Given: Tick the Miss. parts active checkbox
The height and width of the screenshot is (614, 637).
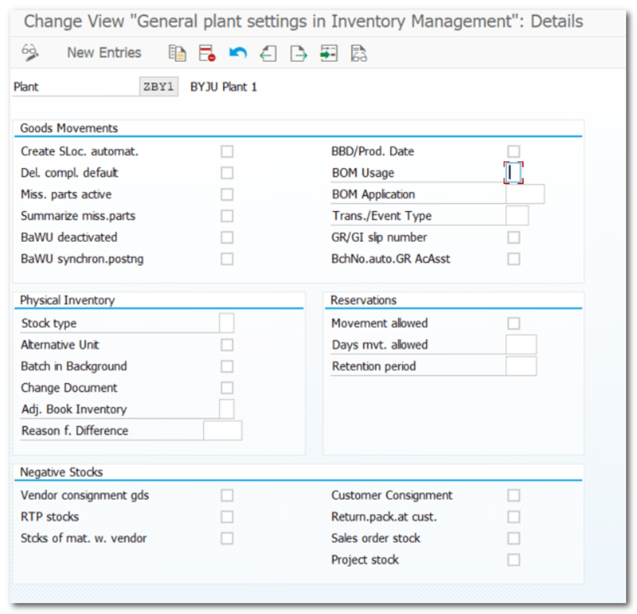Looking at the screenshot, I should 227,194.
